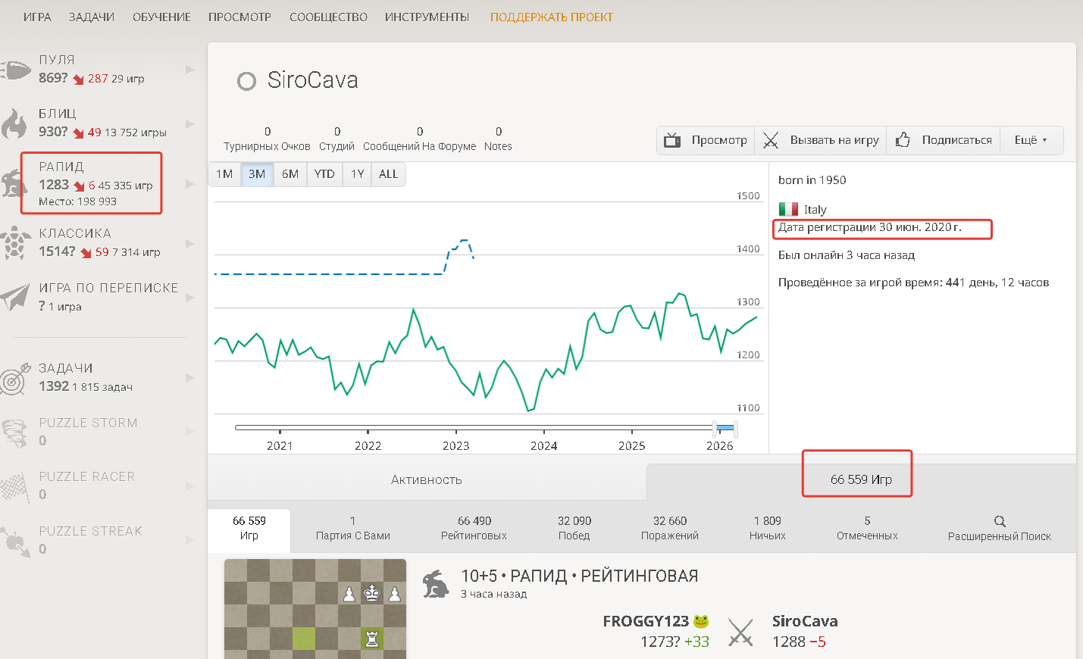The height and width of the screenshot is (659, 1083).
Task: Select the 32 090 Побед filter
Action: pos(574,528)
